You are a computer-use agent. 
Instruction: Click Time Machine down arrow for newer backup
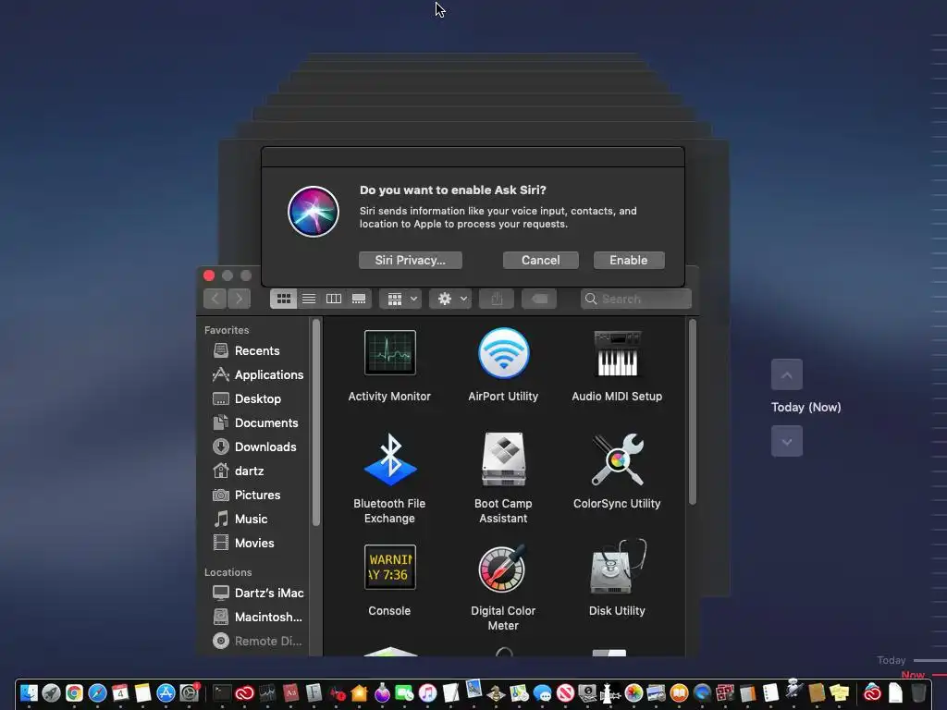tap(786, 441)
